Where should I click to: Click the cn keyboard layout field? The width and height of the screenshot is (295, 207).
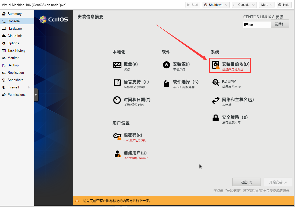click(257, 25)
